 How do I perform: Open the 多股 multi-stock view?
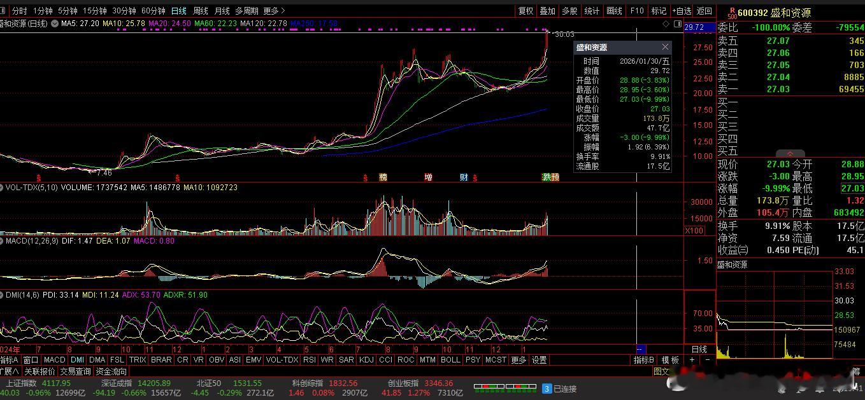click(569, 11)
